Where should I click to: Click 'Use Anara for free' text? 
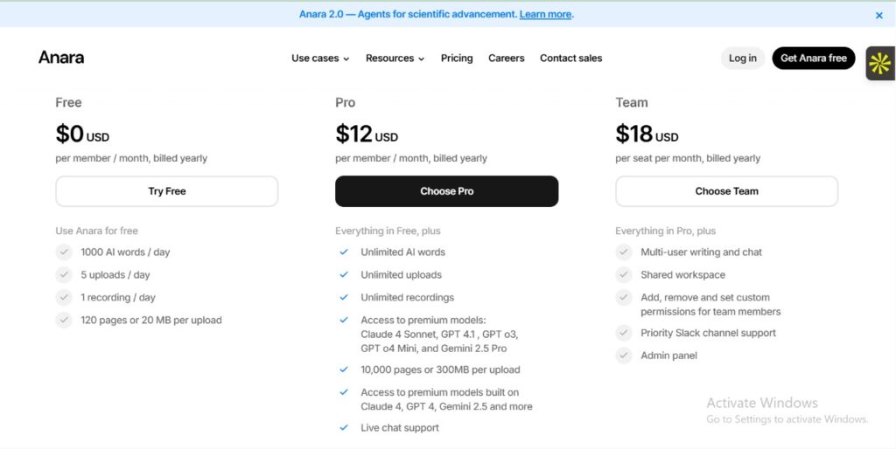coord(96,231)
